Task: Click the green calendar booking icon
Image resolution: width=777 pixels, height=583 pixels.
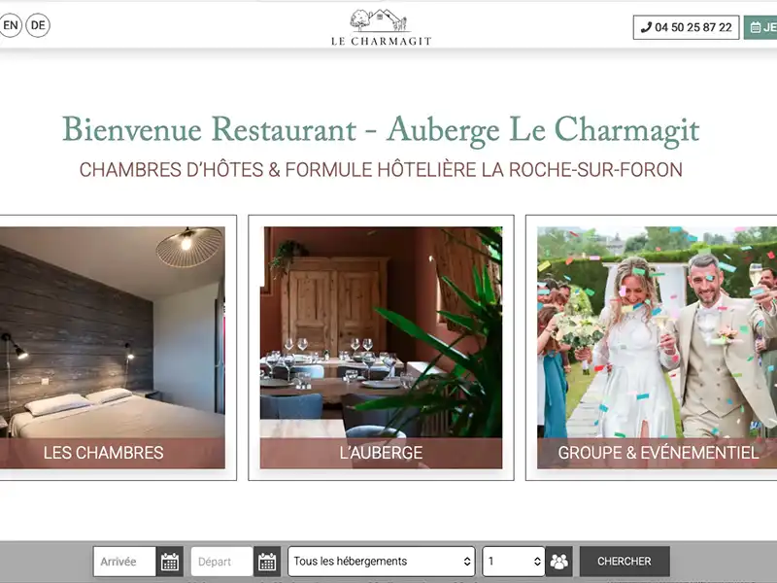Action: 756,27
